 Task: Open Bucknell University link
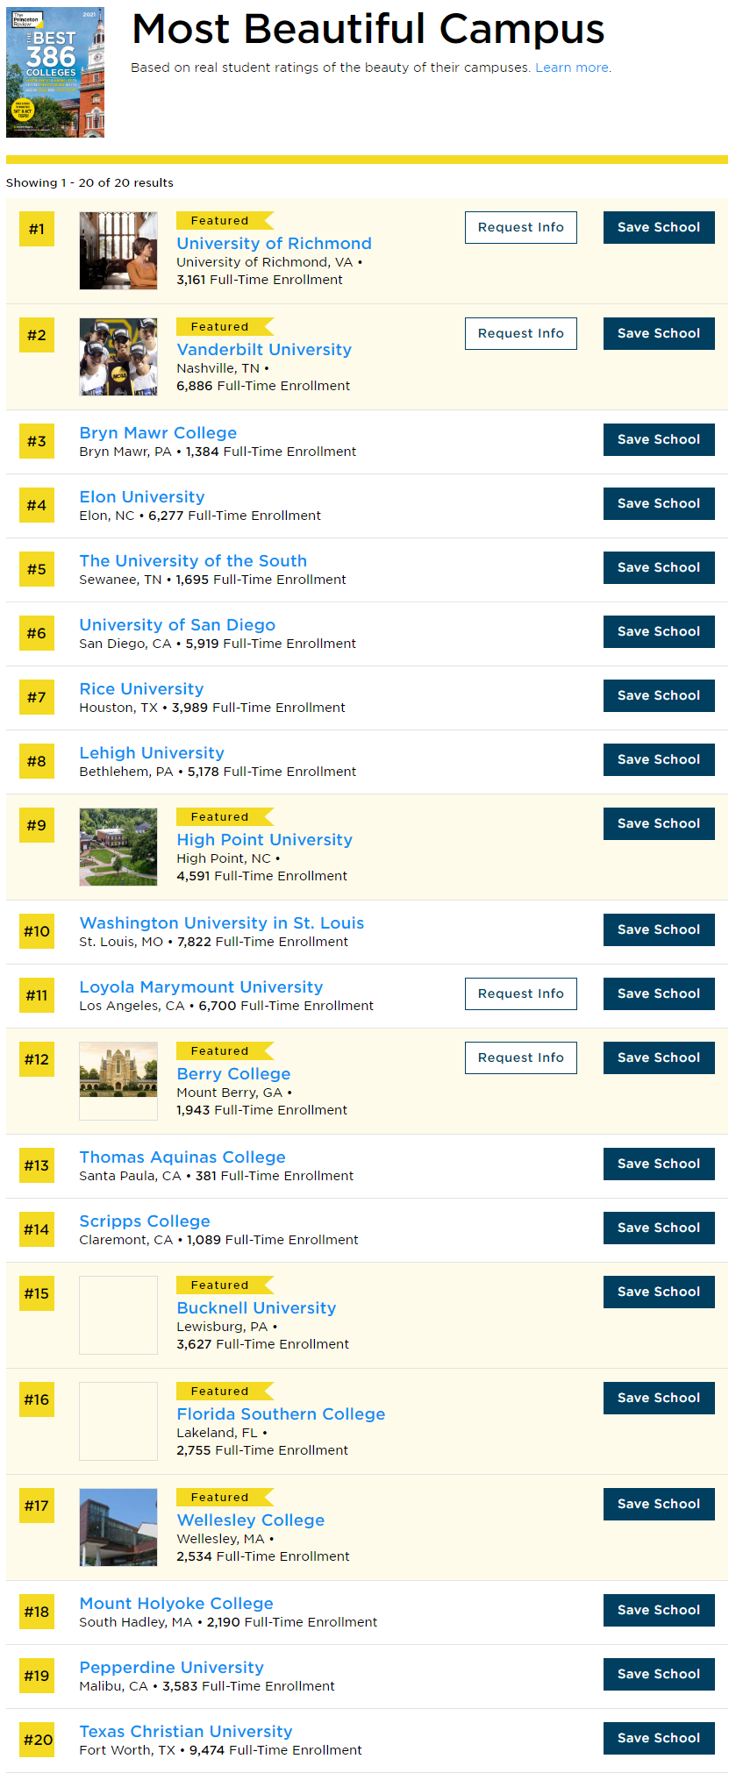(256, 1308)
